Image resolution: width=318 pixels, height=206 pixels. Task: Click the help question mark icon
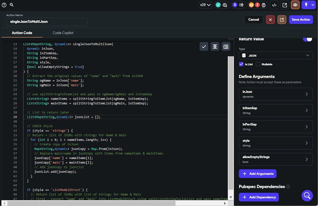pyautogui.click(x=4, y=5)
